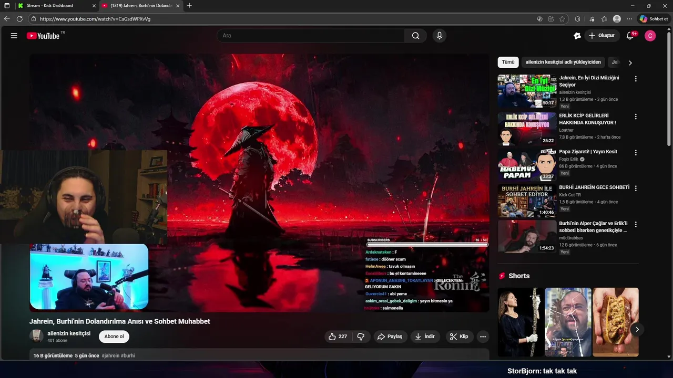Click the #jahrein hashtag

(x=110, y=355)
